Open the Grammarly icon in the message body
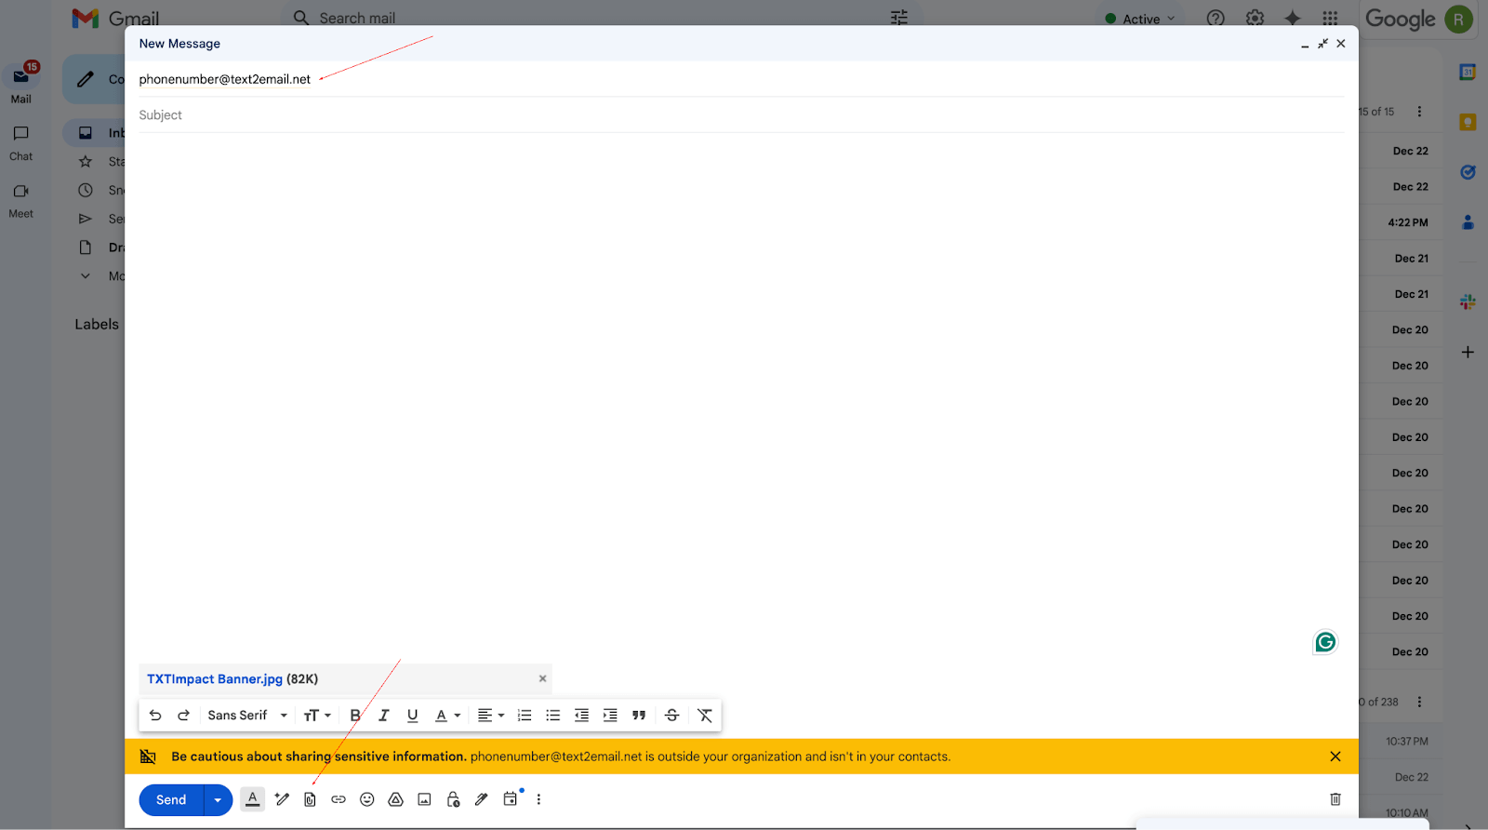This screenshot has height=830, width=1488. [1325, 642]
